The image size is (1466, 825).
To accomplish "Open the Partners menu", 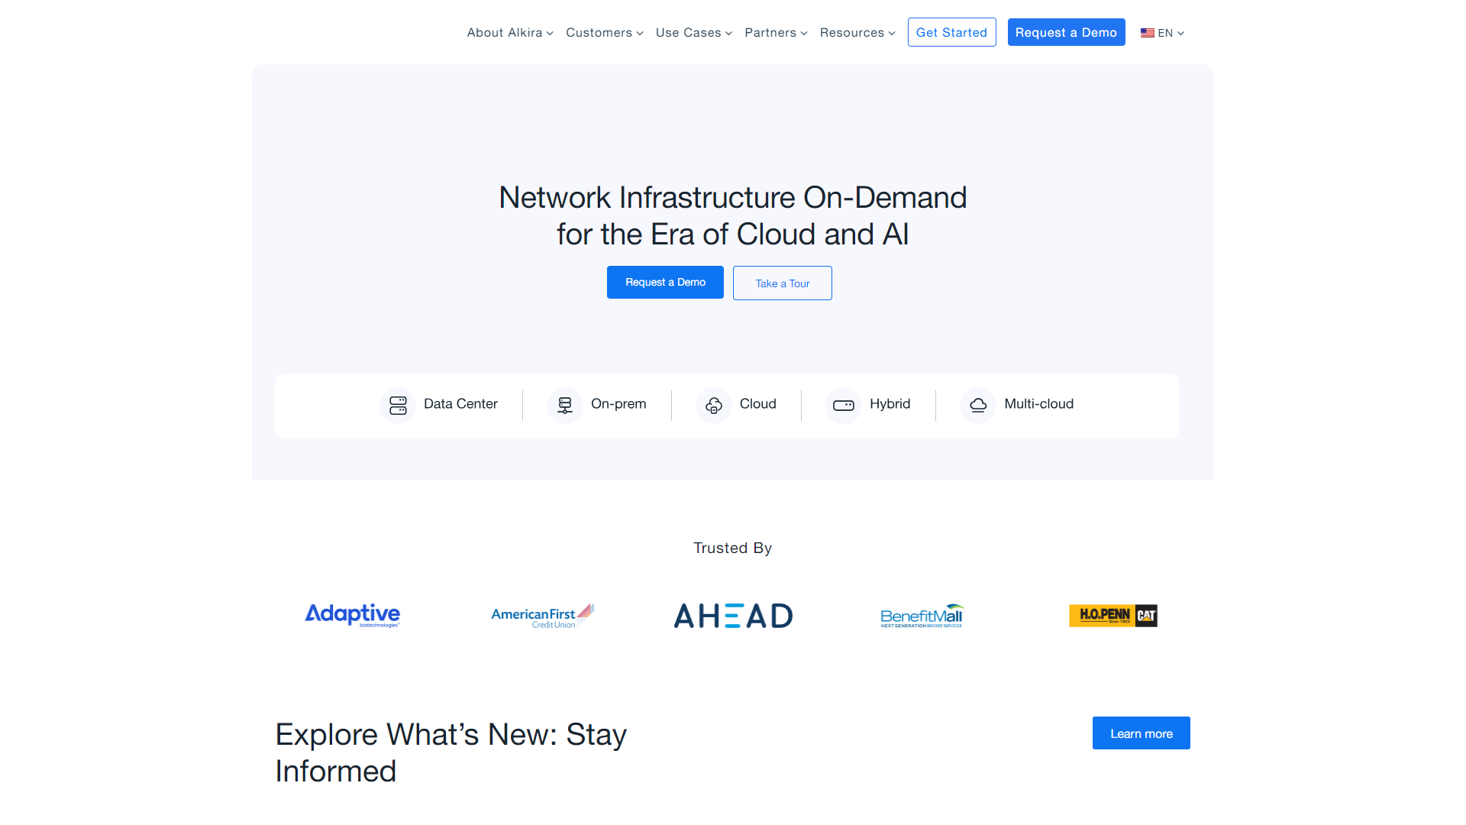I will (776, 33).
